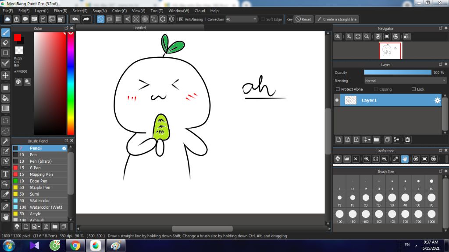Select the rectangular Select tool

[6, 121]
